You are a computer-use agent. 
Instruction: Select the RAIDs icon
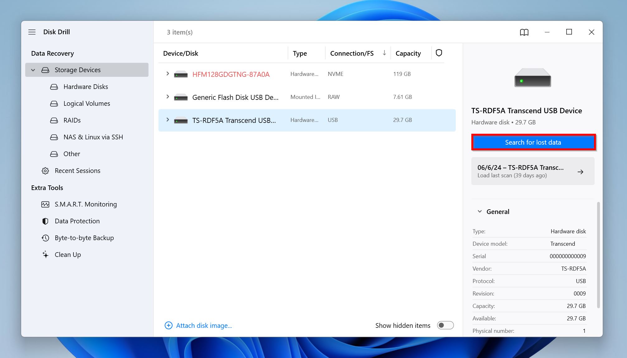54,120
